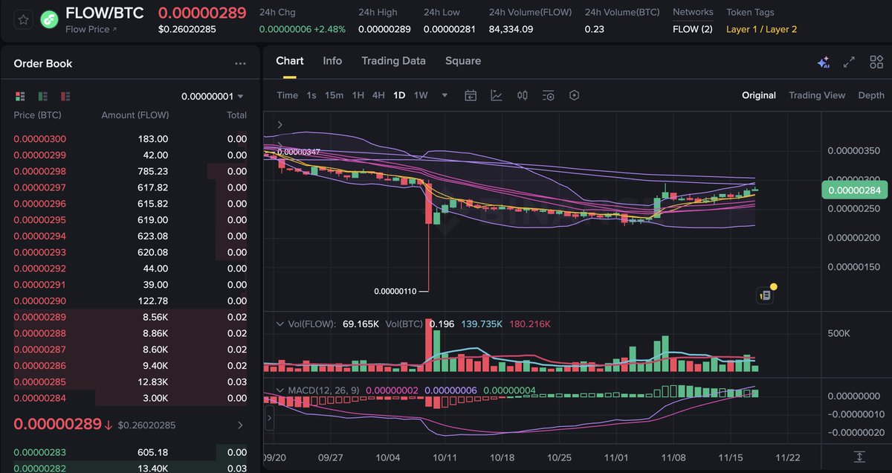The height and width of the screenshot is (473, 892).
Task: Open the go-to-date calendar icon
Action: tap(471, 95)
